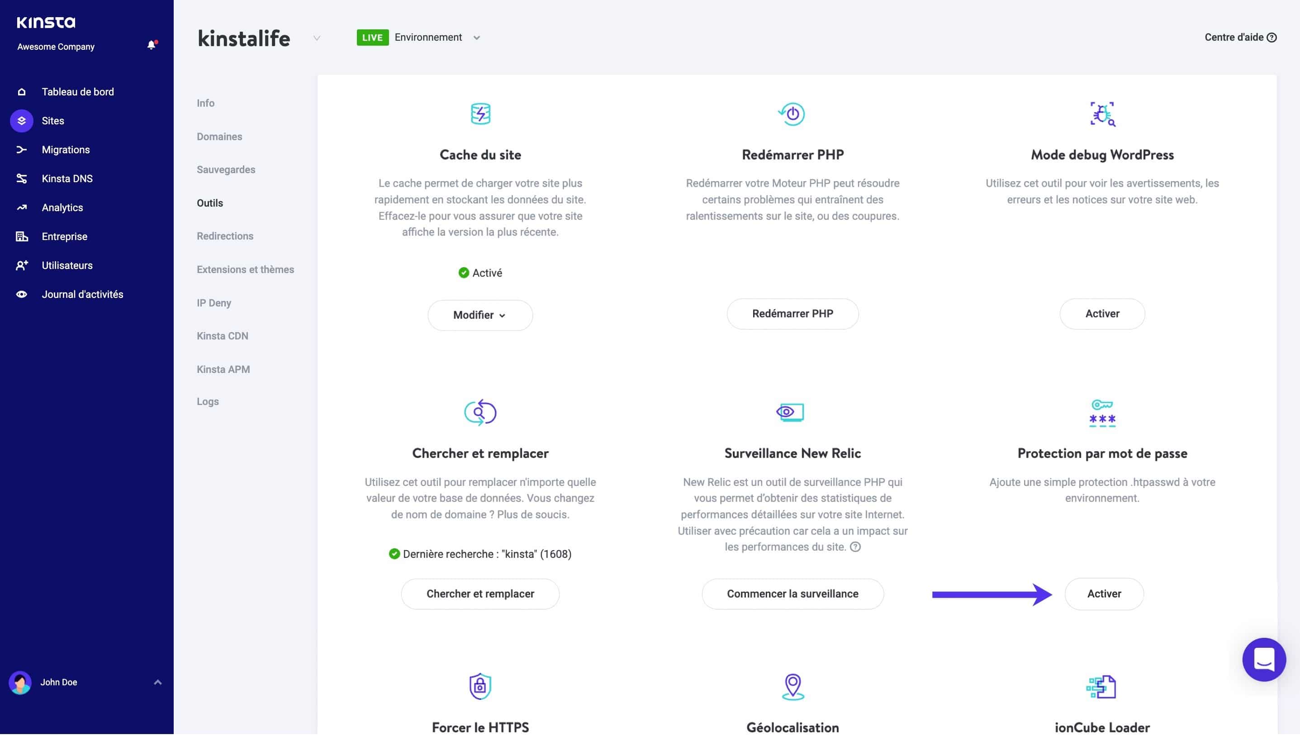Activate Protection par mot de passe
Image resolution: width=1300 pixels, height=735 pixels.
tap(1104, 594)
